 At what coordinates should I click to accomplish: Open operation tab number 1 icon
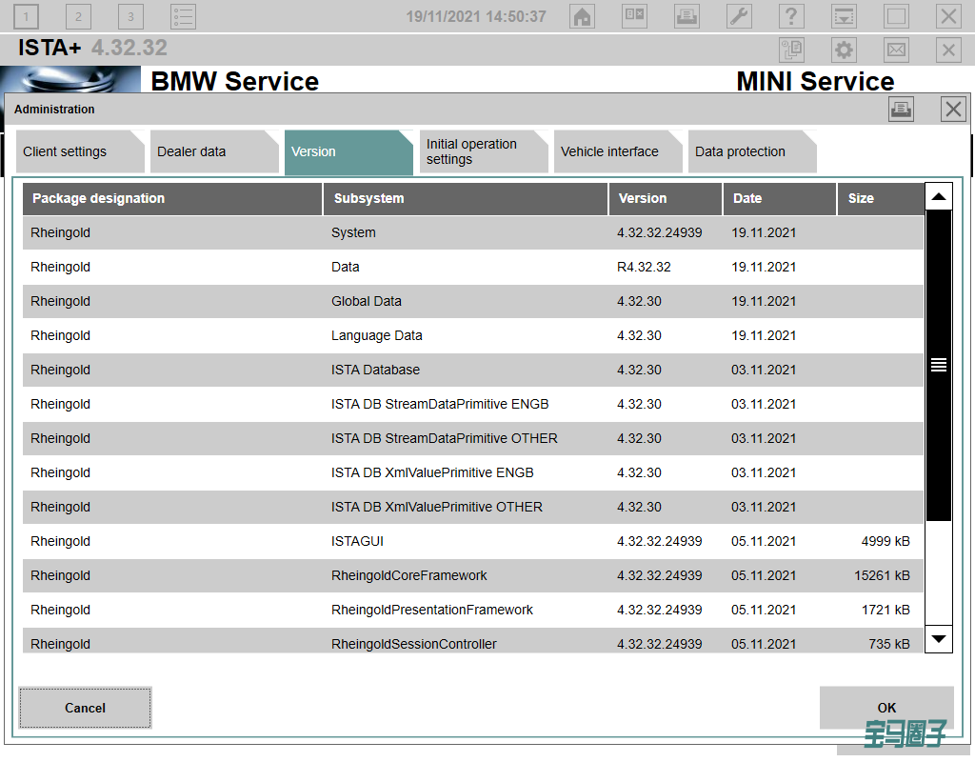tap(26, 17)
